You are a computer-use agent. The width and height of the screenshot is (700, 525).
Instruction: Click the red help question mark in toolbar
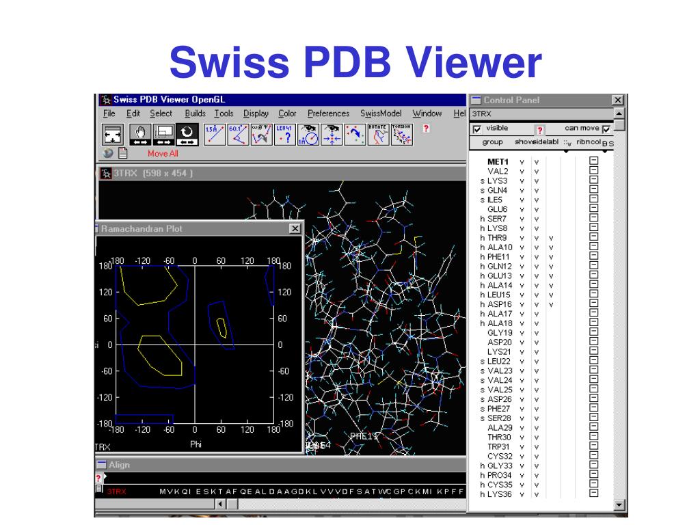click(x=426, y=129)
